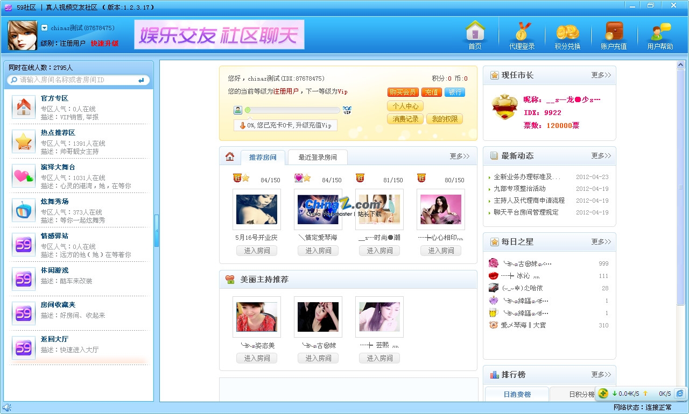Select the 日消费榜 ranking tab
The width and height of the screenshot is (689, 414).
(x=517, y=394)
